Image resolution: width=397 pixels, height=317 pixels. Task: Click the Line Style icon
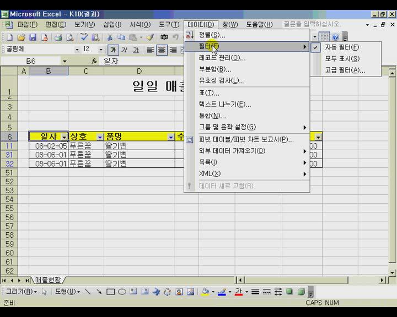(255, 292)
